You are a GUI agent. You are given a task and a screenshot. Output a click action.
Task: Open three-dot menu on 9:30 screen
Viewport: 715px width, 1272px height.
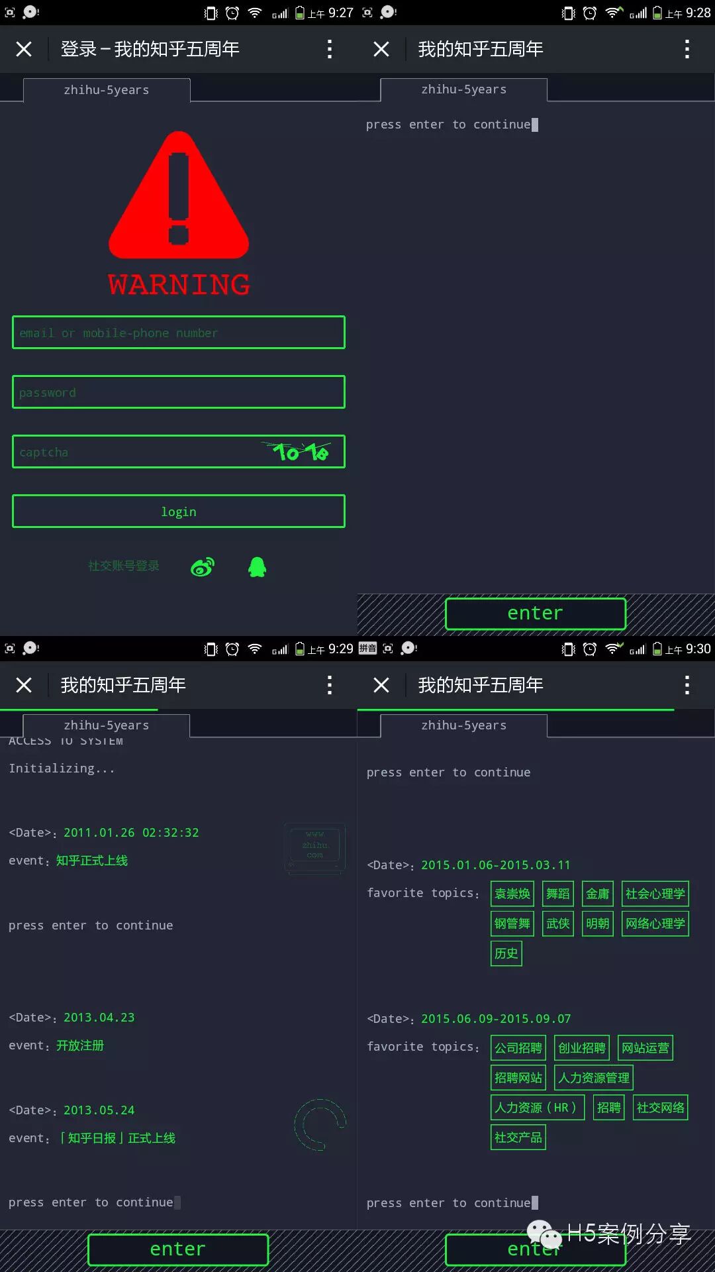(687, 685)
